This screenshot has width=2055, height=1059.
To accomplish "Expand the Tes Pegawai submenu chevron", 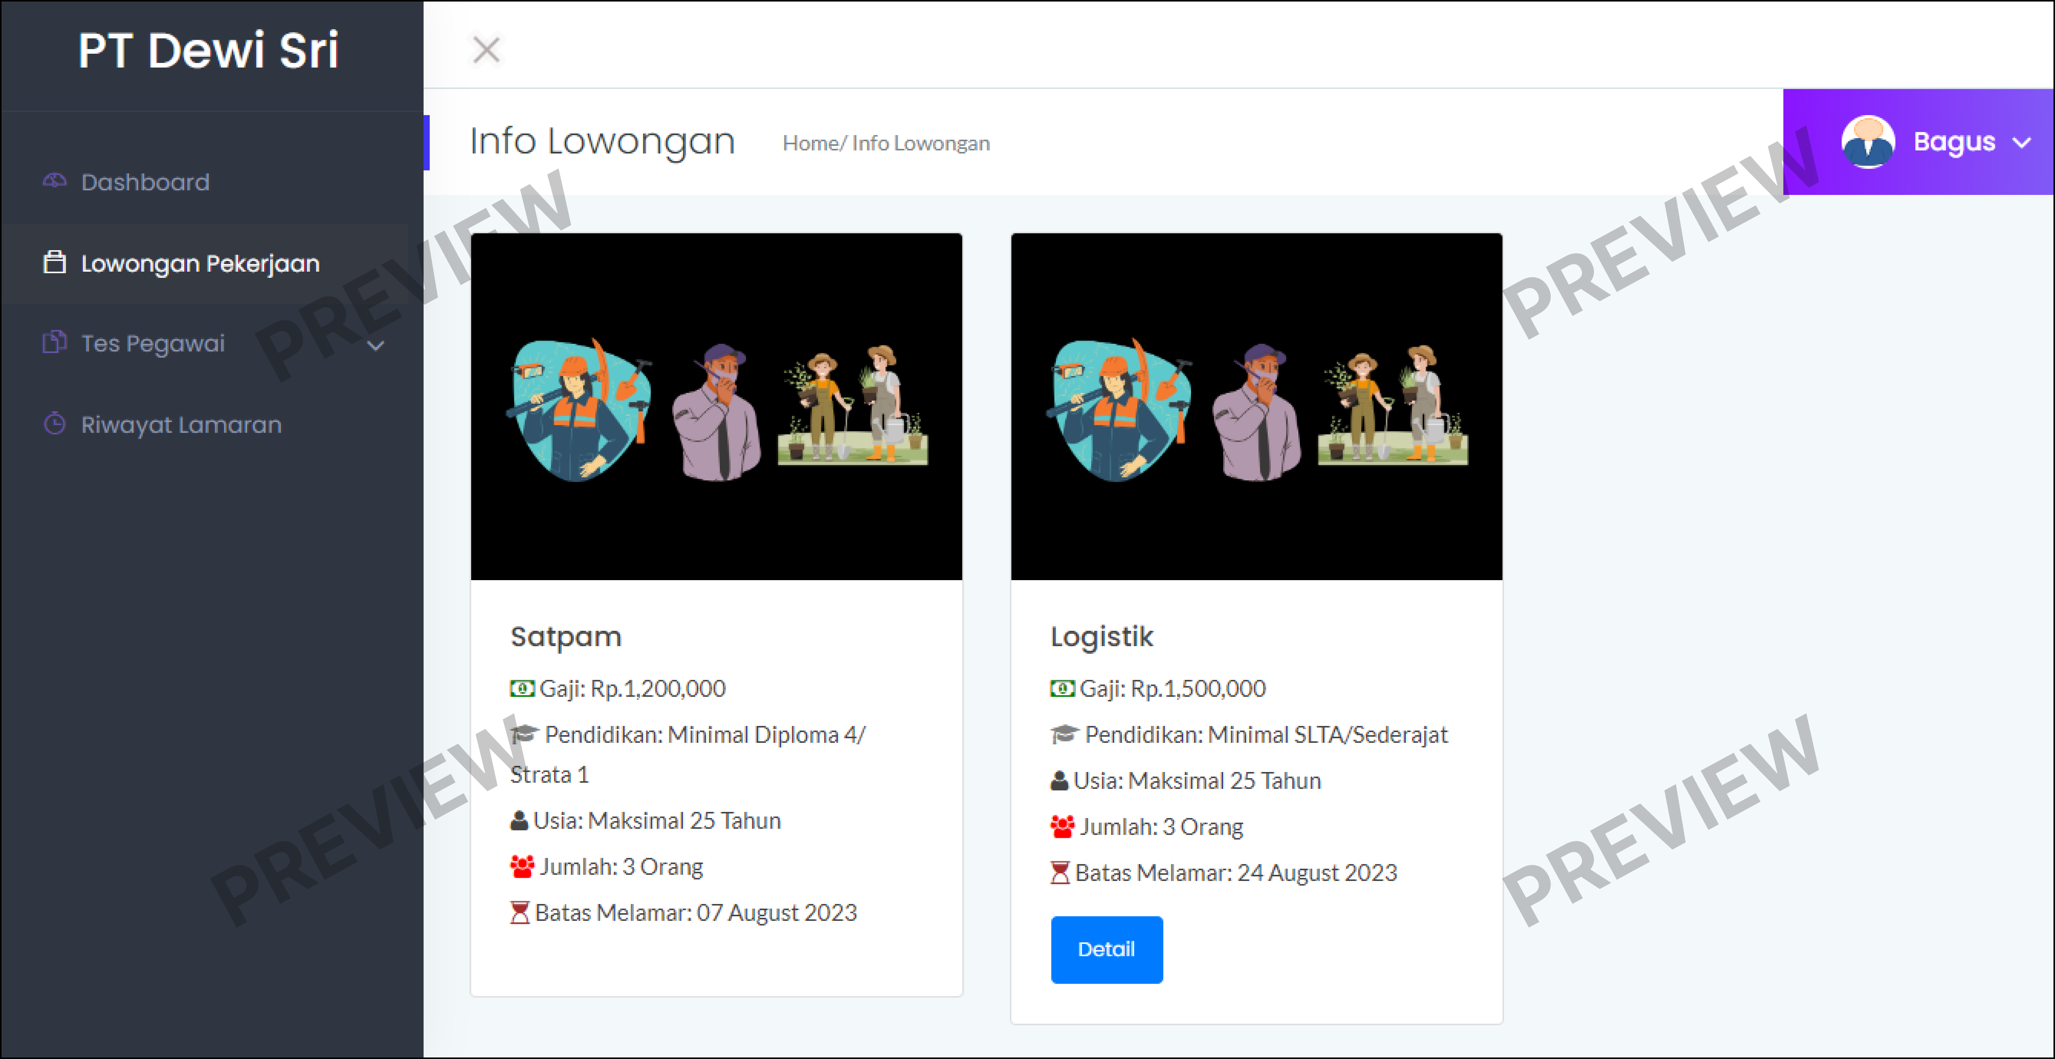I will coord(376,346).
